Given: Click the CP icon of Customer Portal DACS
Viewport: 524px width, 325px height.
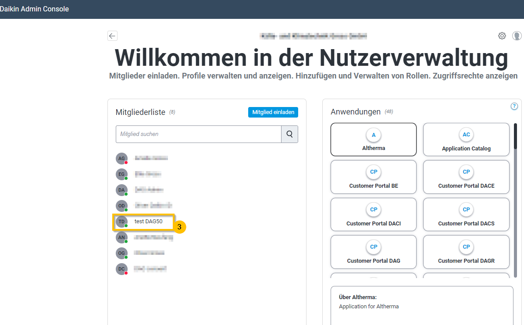Looking at the screenshot, I should [x=466, y=210].
